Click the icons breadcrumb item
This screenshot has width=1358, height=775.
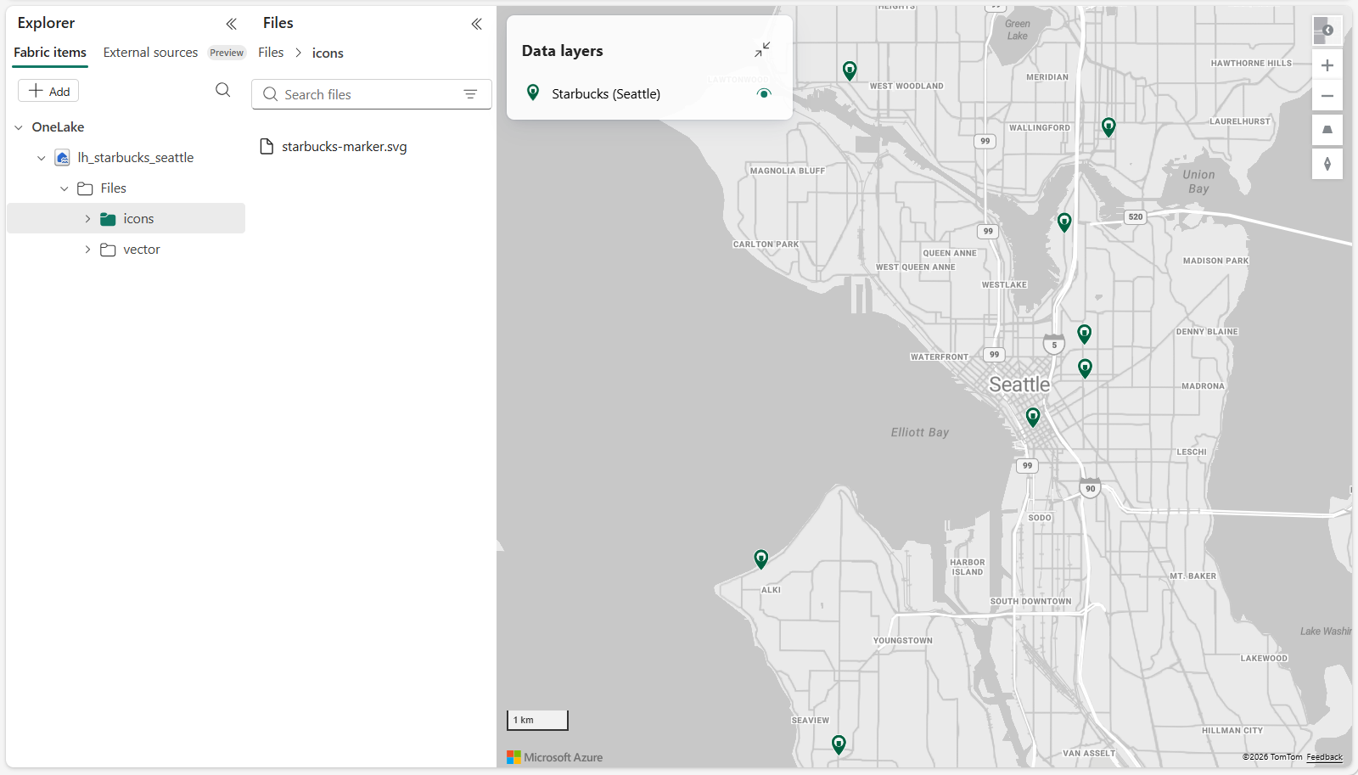point(328,53)
